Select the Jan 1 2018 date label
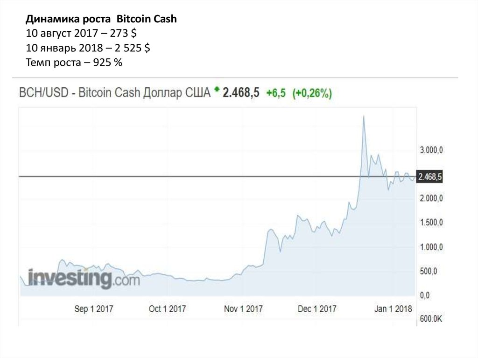This screenshot has height=358, width=478. pos(393,309)
